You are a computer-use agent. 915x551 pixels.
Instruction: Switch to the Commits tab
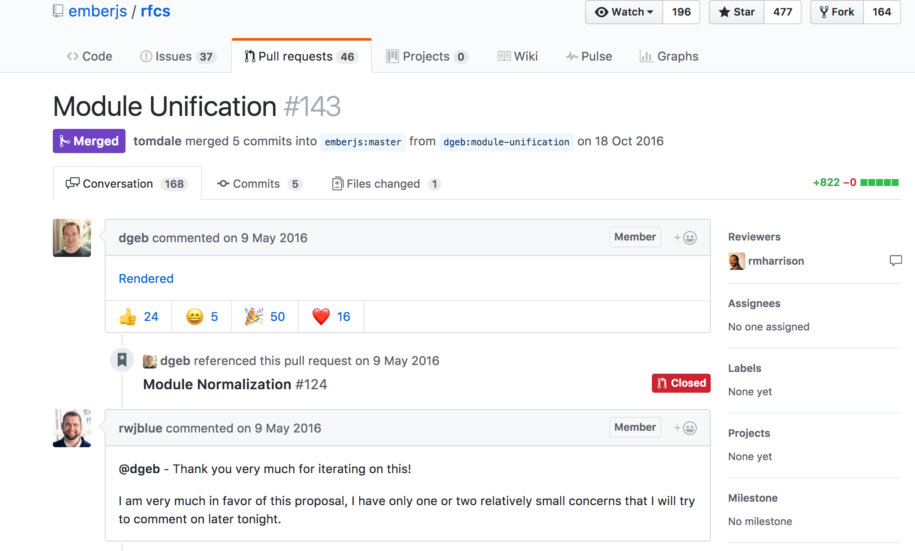tap(259, 184)
